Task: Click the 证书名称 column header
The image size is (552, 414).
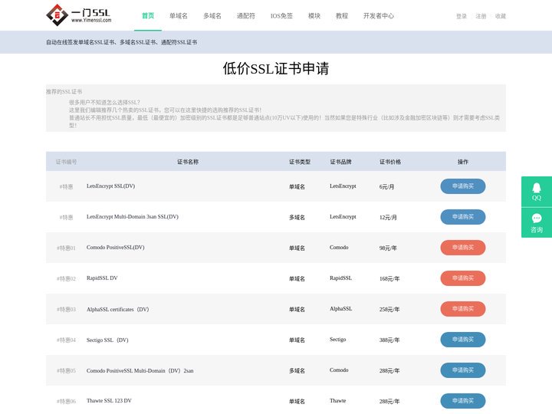Action: 188,162
